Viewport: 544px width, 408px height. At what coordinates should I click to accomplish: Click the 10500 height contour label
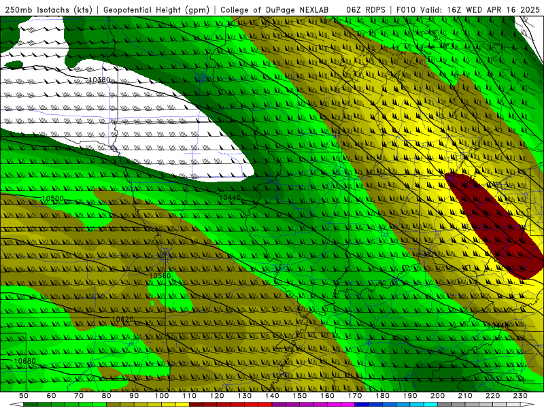53,199
